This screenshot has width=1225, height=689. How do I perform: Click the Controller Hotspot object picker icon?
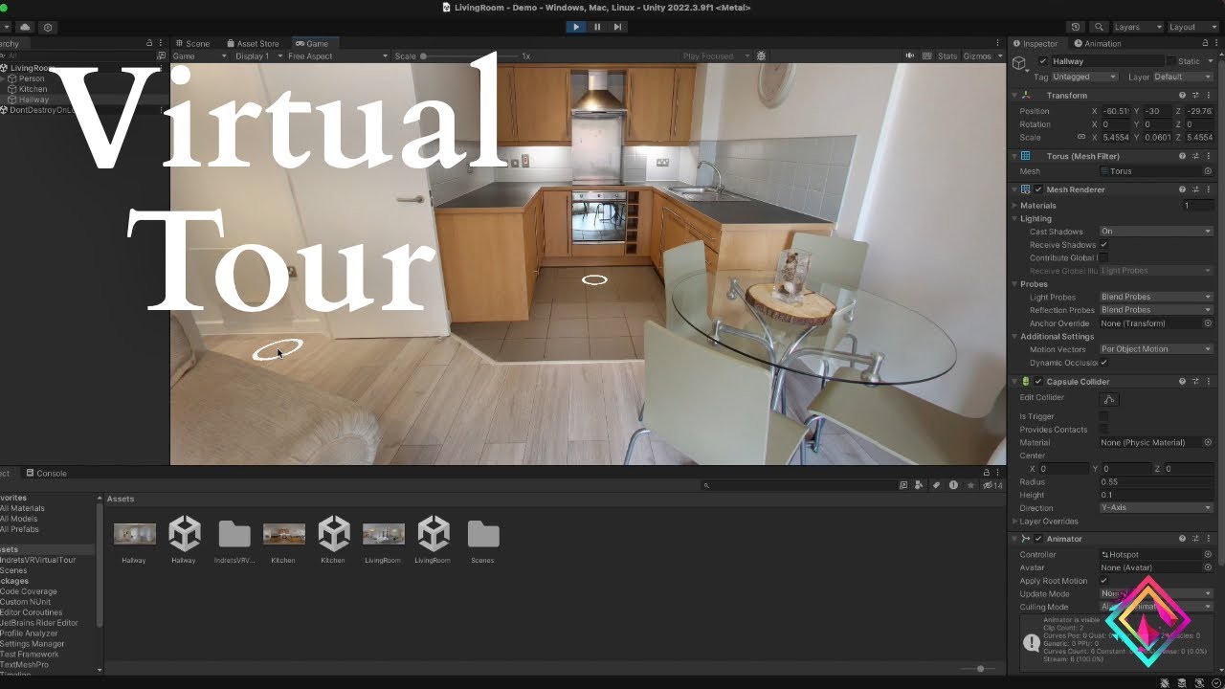pos(1208,555)
